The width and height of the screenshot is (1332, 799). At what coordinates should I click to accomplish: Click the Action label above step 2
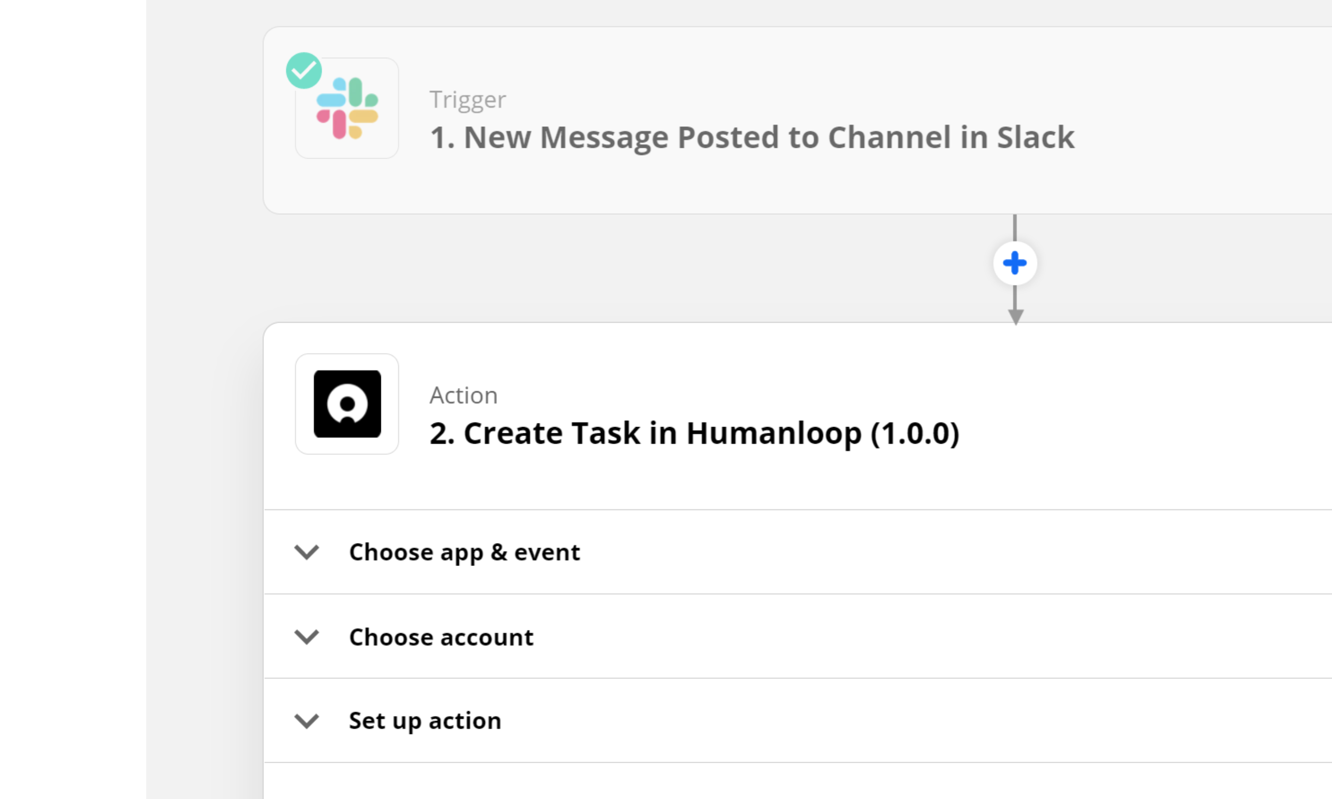[x=464, y=396]
